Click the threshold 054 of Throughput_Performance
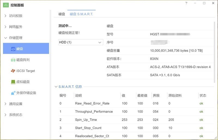 coord(156,112)
